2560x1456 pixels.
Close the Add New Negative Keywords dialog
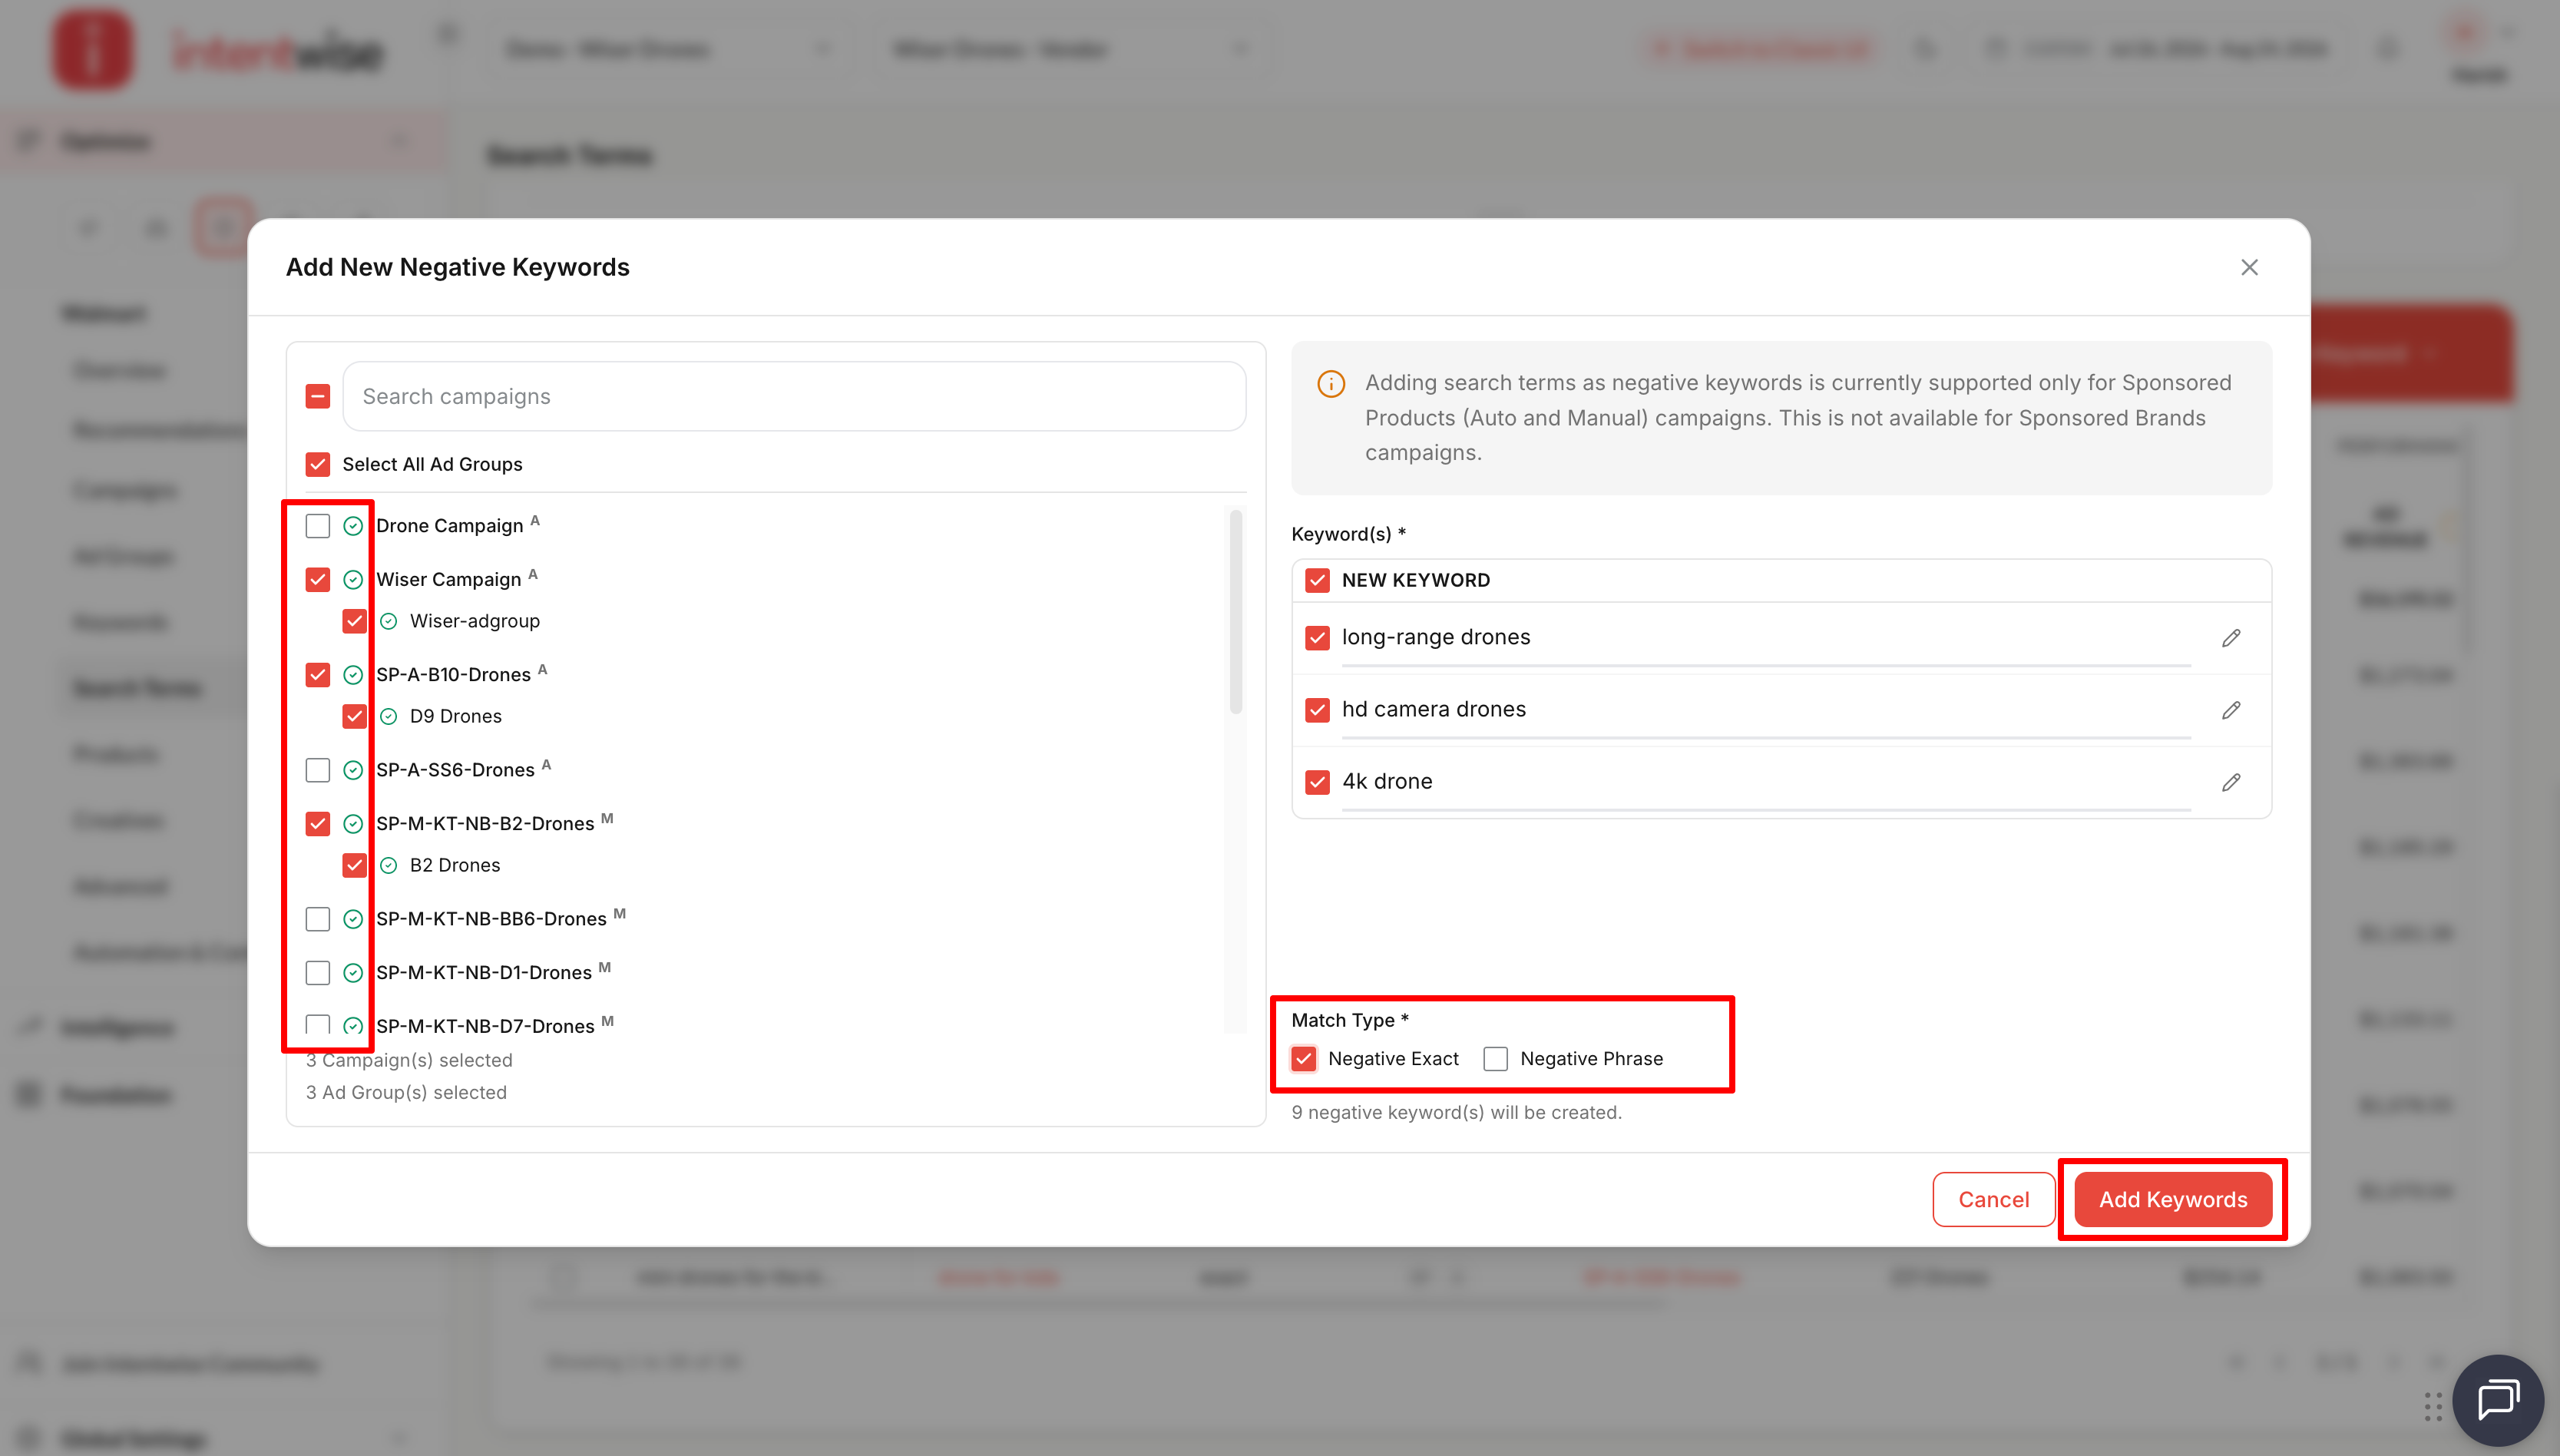2249,267
